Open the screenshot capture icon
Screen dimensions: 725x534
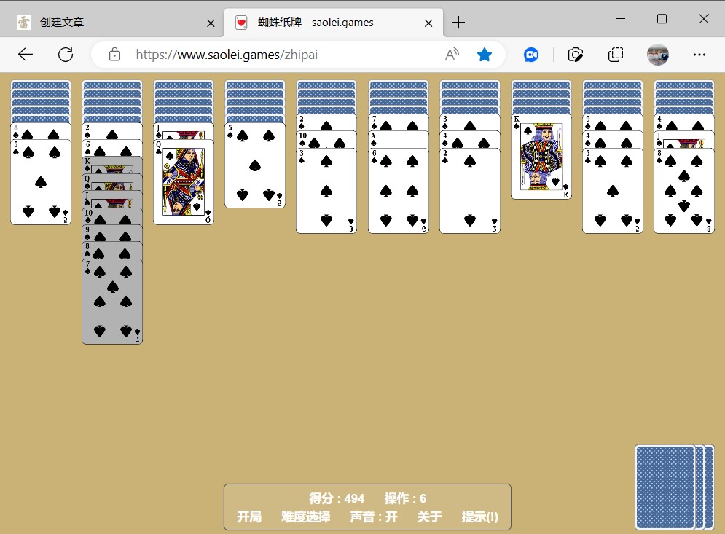[x=575, y=55]
